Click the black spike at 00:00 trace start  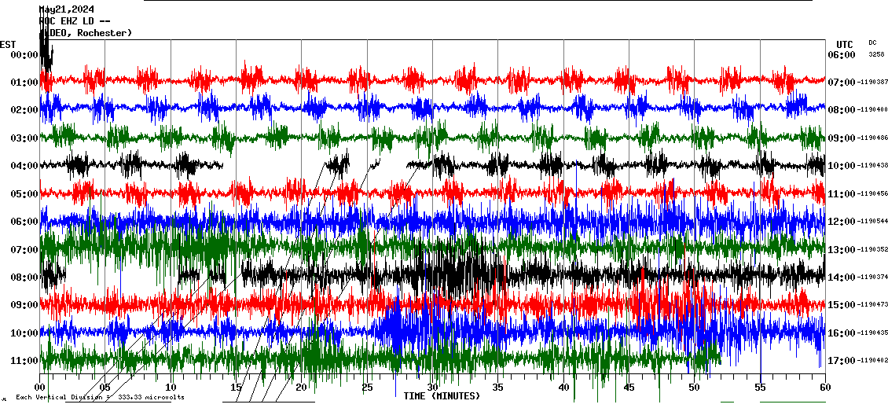(45, 47)
